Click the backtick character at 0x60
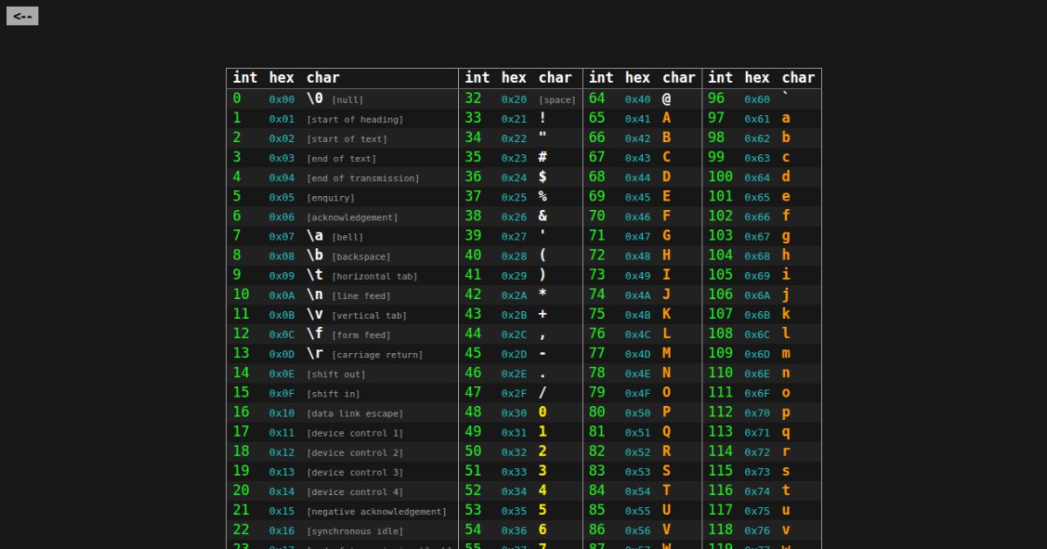1047x549 pixels. pyautogui.click(x=784, y=98)
